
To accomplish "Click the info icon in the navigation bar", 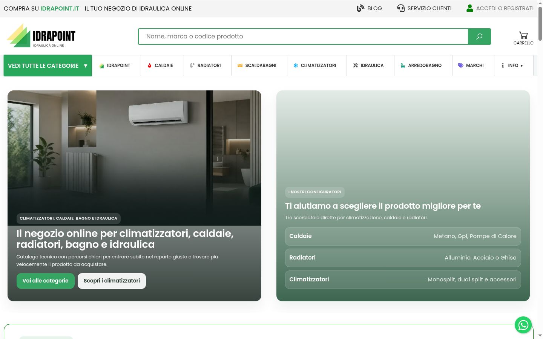I will 503,66.
